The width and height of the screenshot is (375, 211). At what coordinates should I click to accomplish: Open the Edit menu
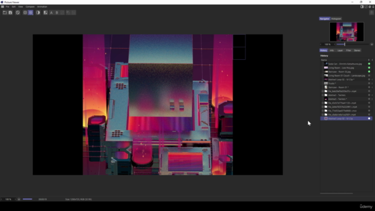pos(13,6)
